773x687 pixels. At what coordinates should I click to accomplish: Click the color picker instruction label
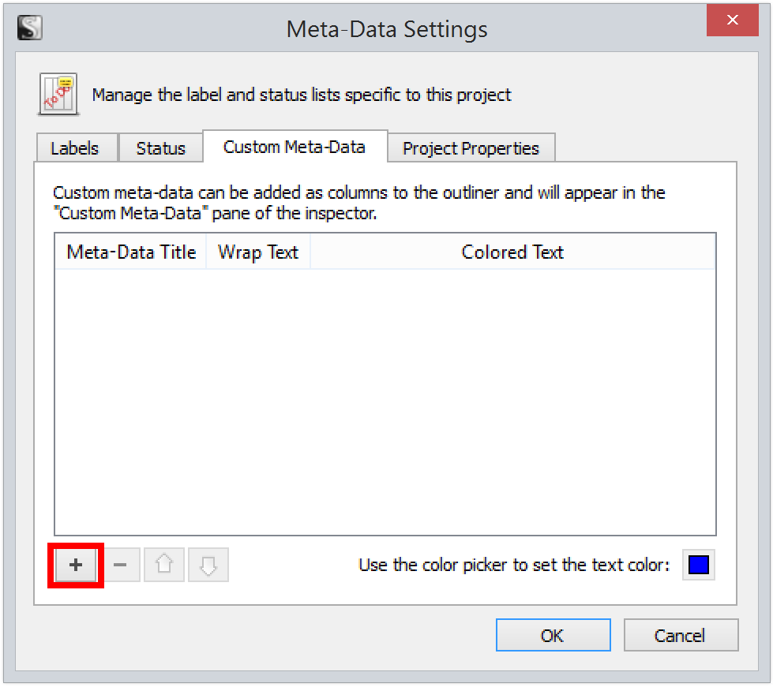[x=514, y=565]
